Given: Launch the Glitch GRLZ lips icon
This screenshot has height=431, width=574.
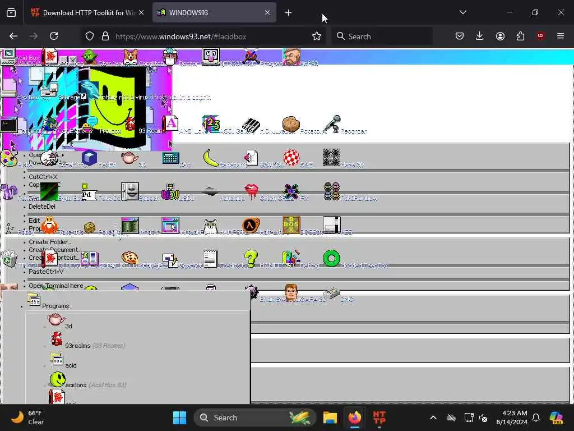Looking at the screenshot, I should pyautogui.click(x=251, y=191).
